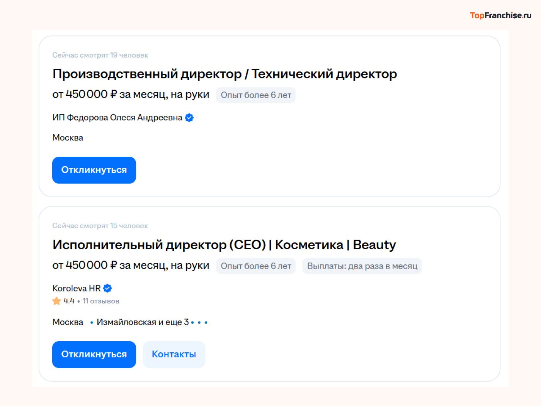Click the orange star rating icon
Image resolution: width=541 pixels, height=406 pixels.
coord(56,301)
